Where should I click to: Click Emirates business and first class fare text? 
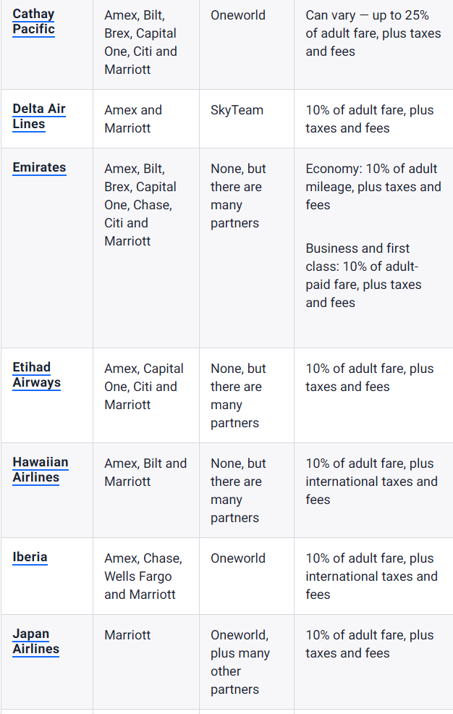tap(363, 275)
